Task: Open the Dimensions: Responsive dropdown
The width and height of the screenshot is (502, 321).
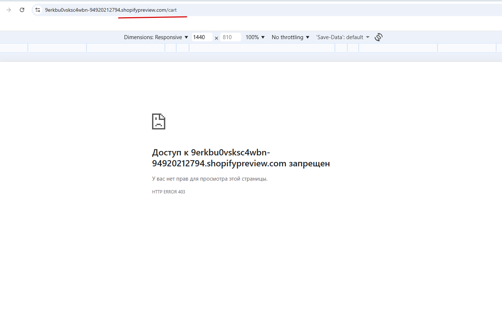Action: (x=156, y=37)
